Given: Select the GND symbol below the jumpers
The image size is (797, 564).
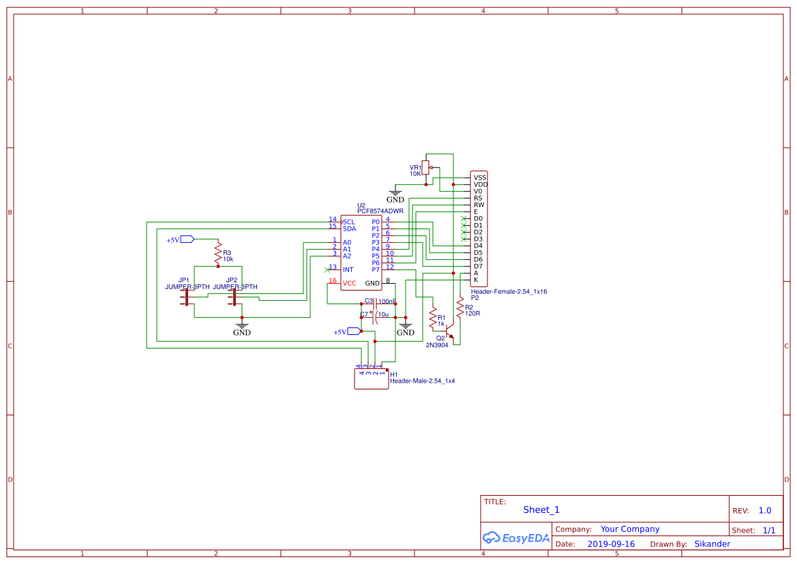Looking at the screenshot, I should coord(242,326).
